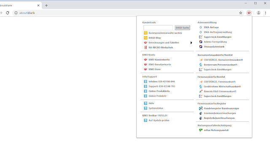
Task: Click the Hilfe question mark icon
Action: (146, 103)
